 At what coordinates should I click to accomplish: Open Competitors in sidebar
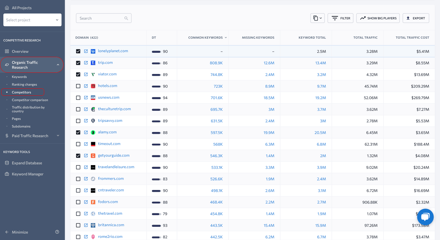[21, 92]
